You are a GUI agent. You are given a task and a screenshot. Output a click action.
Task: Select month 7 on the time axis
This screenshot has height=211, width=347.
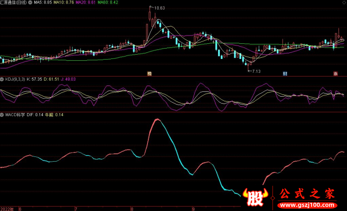coord(77,208)
